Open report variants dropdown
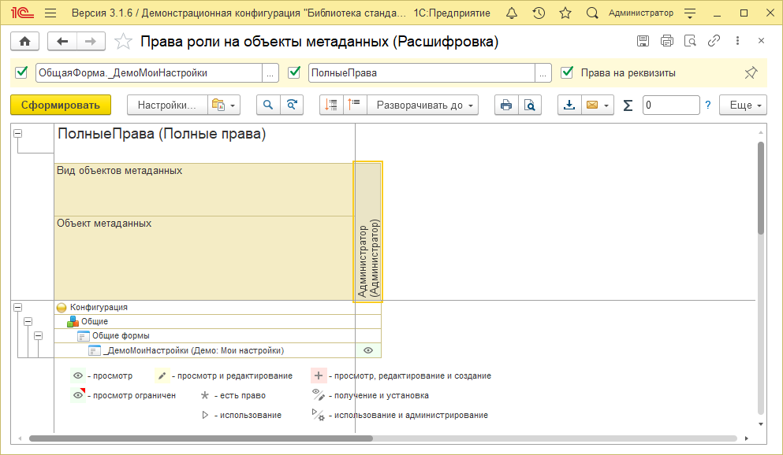 click(x=224, y=105)
